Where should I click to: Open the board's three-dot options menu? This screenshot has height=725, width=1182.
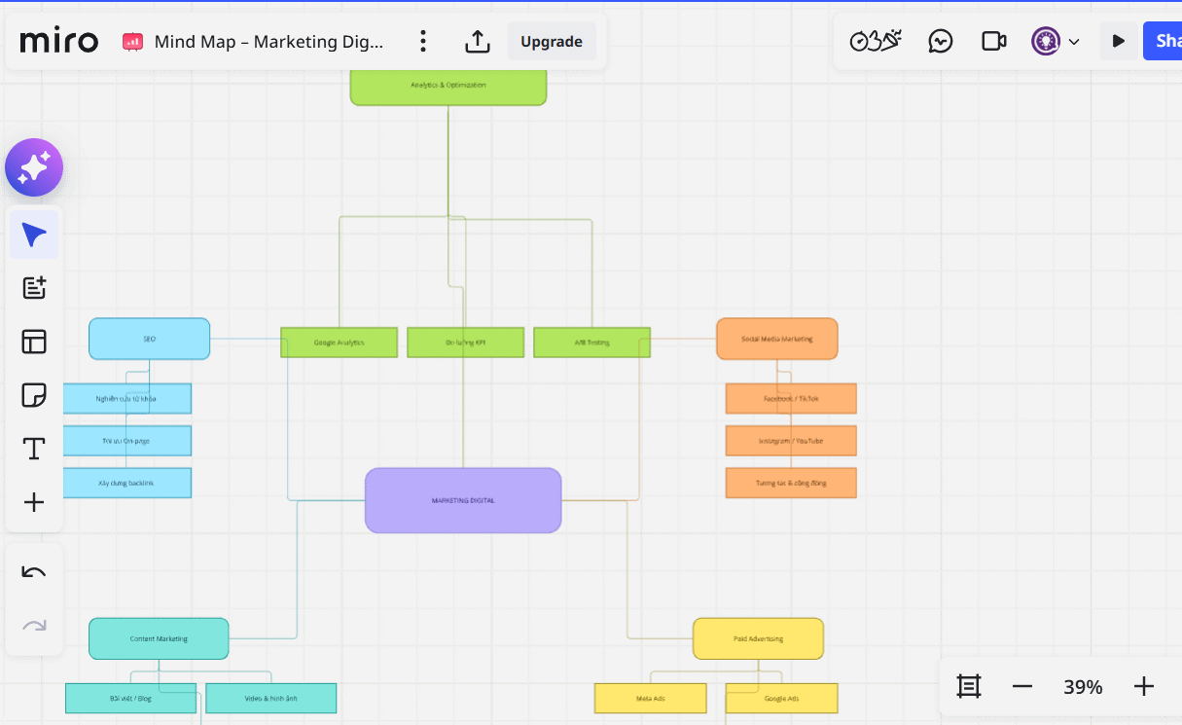point(422,41)
